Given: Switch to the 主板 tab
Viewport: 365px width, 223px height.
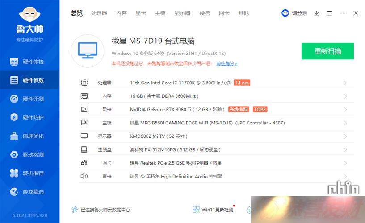Looking at the screenshot, I should pos(160,13).
